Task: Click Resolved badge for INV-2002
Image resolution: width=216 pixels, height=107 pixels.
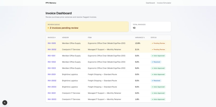Action: [x=156, y=81]
